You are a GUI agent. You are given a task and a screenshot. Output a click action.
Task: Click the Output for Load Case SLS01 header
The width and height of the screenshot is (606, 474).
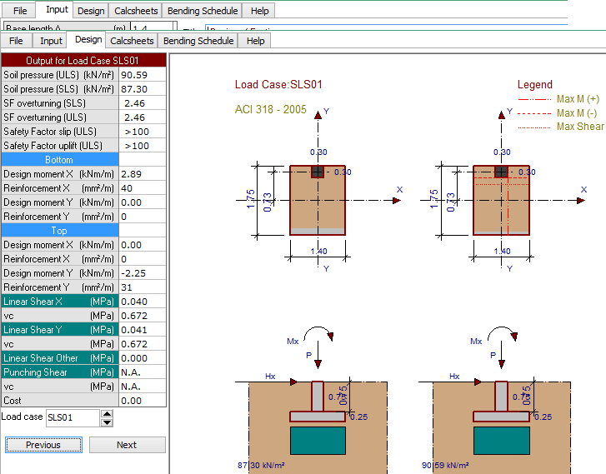(x=83, y=61)
